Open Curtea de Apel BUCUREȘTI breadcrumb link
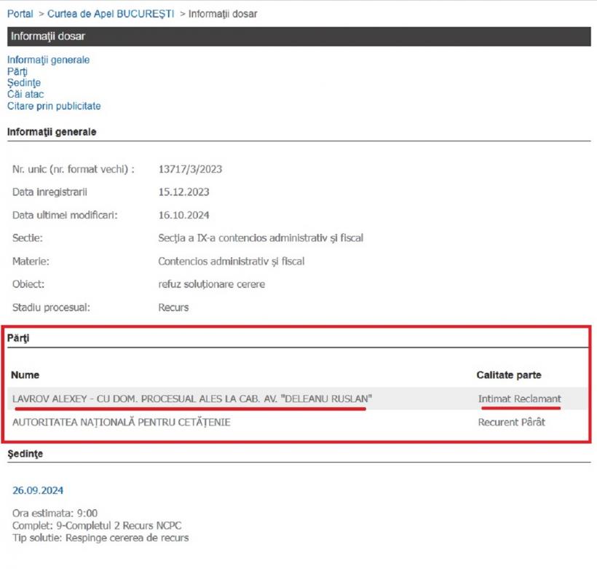 pyautogui.click(x=111, y=14)
